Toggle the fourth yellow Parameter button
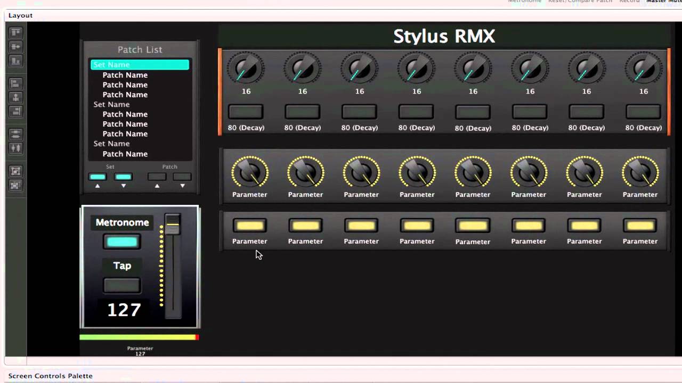The image size is (682, 383). (417, 226)
